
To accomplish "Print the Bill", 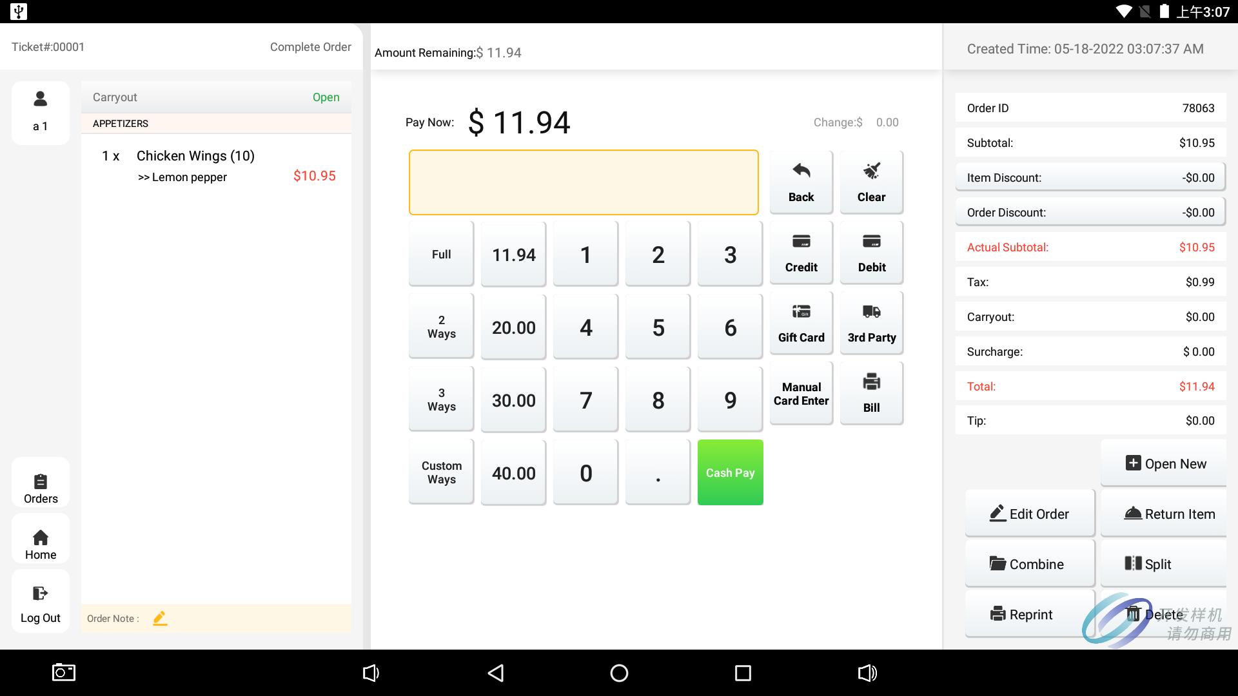I will coord(871,393).
